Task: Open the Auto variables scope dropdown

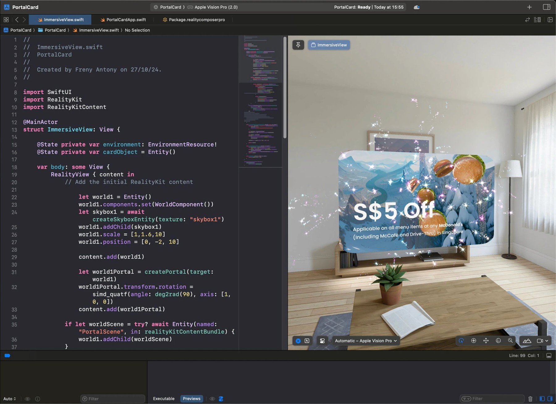Action: (10, 399)
